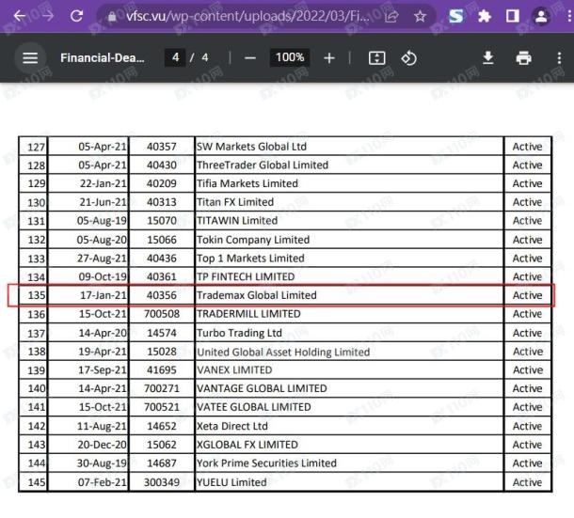The height and width of the screenshot is (518, 574).
Task: Click the vfsc.vu address bar URL
Action: 247,16
